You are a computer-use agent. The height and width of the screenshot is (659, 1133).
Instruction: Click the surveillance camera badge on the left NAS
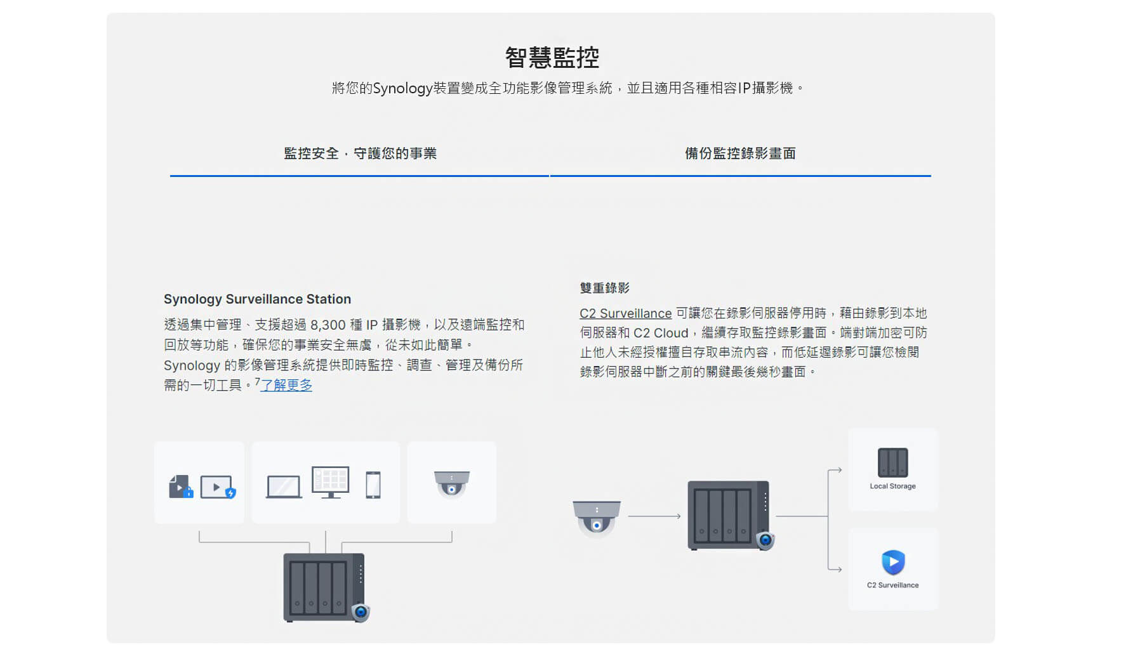pyautogui.click(x=361, y=612)
